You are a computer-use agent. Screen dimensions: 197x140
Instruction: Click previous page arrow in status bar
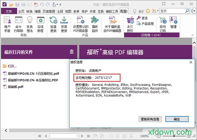[46, 136]
